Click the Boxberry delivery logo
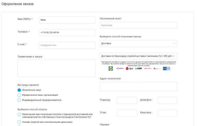 tap(148, 69)
